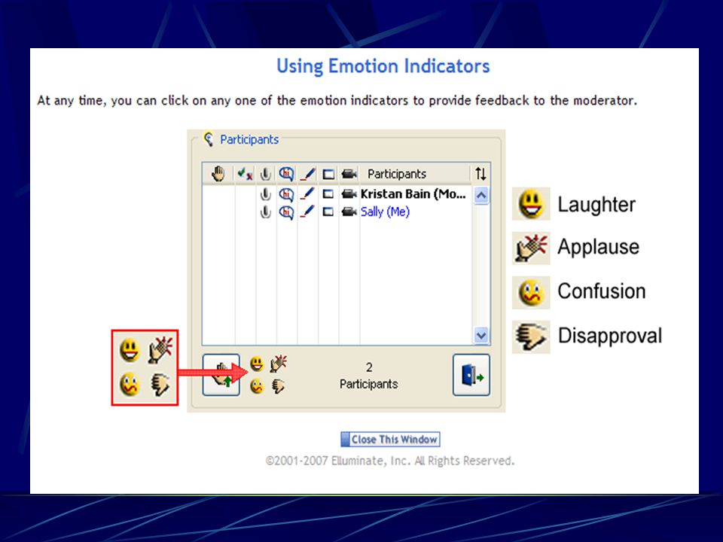Viewport: 723px width, 542px height.
Task: Toggle Sally's microphone permission
Action: [265, 212]
